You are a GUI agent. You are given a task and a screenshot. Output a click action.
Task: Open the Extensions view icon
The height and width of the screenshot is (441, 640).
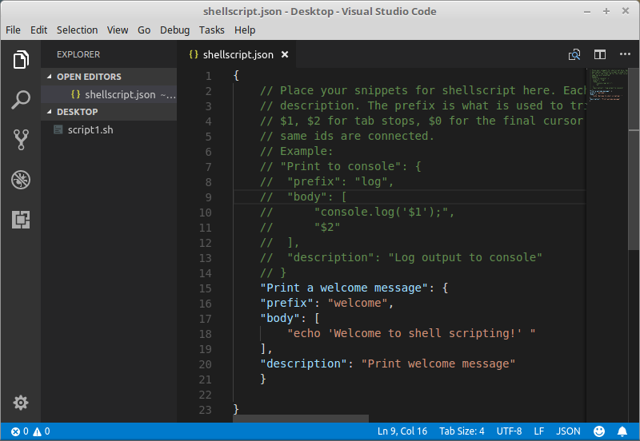coord(21,220)
